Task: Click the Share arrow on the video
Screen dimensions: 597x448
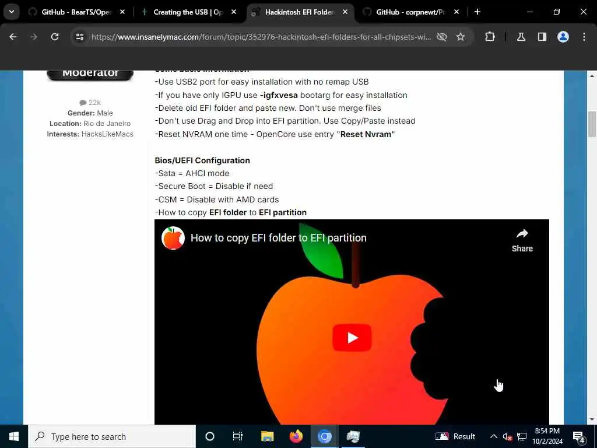Action: (x=522, y=240)
